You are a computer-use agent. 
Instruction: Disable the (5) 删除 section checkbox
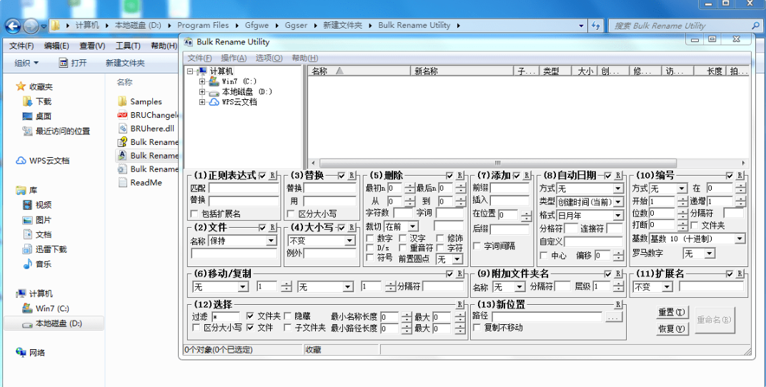coord(450,176)
